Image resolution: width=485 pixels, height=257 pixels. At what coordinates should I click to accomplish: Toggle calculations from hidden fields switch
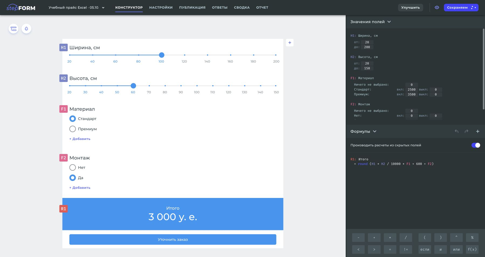coord(476,145)
